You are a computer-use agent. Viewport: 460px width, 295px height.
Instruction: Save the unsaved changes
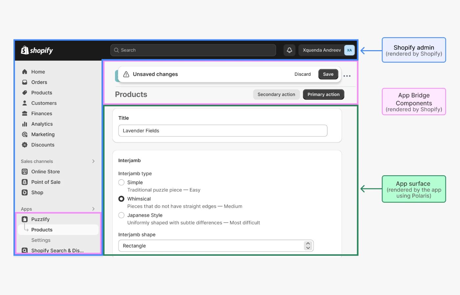coord(328,74)
